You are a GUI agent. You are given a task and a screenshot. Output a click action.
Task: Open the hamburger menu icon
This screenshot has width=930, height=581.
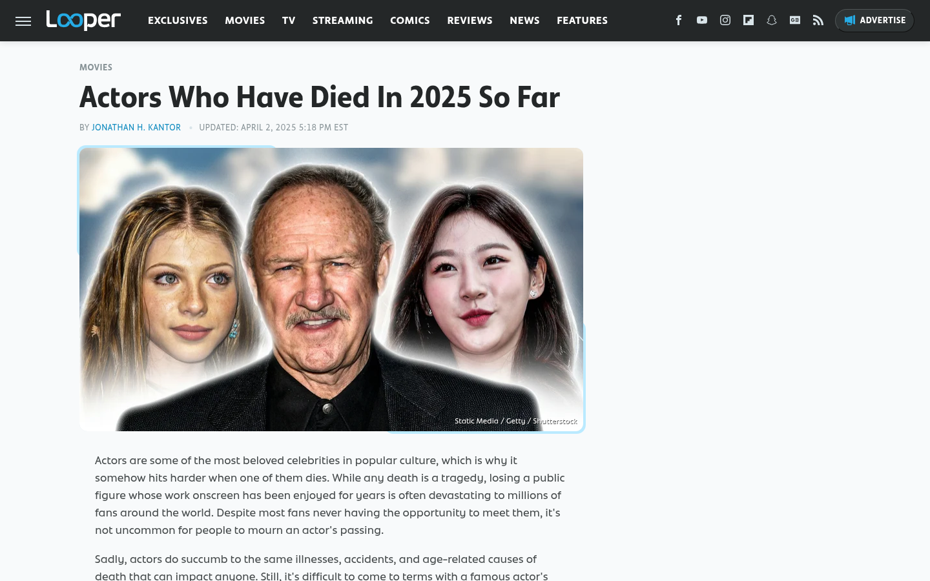23,21
